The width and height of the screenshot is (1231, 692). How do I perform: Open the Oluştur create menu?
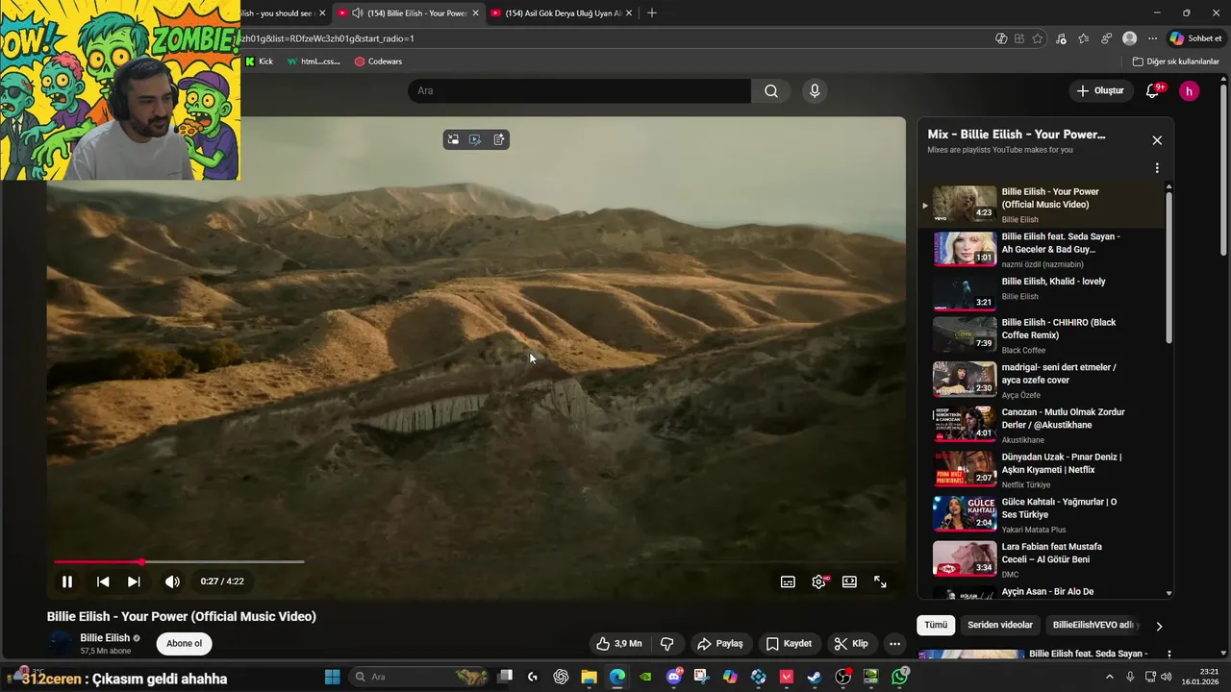pyautogui.click(x=1099, y=90)
